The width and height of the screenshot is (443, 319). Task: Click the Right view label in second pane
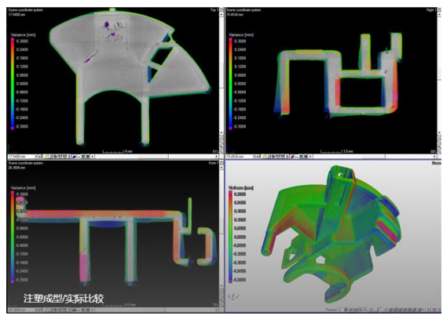[x=430, y=10]
